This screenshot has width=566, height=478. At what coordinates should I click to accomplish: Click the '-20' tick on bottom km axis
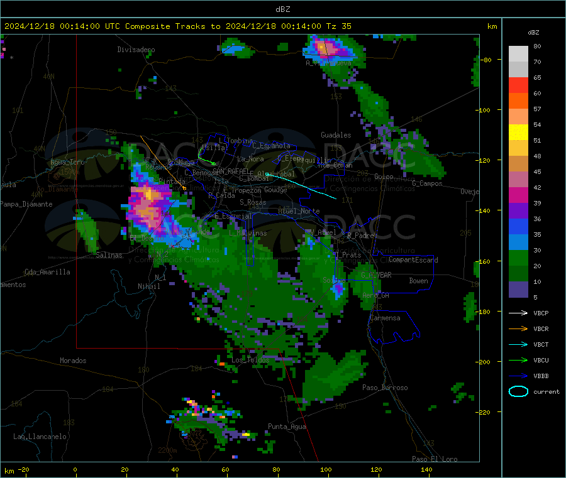pos(23,469)
